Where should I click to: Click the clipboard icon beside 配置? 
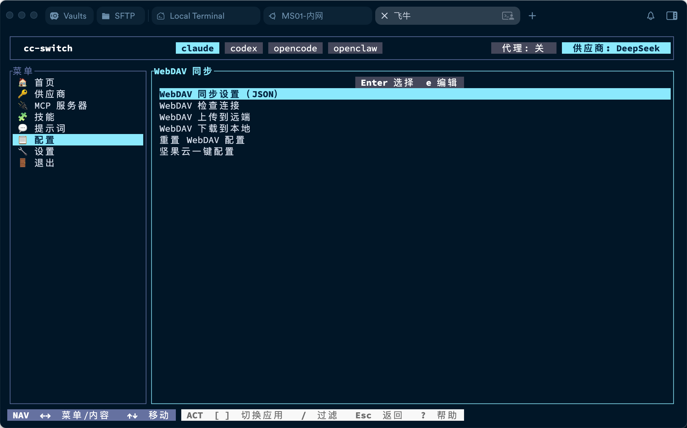23,140
